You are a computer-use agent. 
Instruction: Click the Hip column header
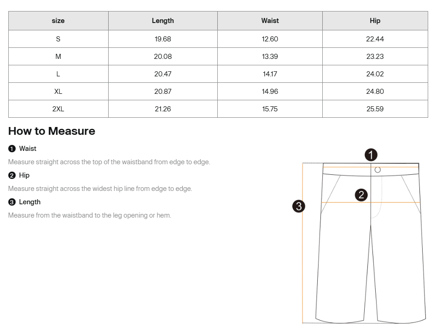point(375,21)
